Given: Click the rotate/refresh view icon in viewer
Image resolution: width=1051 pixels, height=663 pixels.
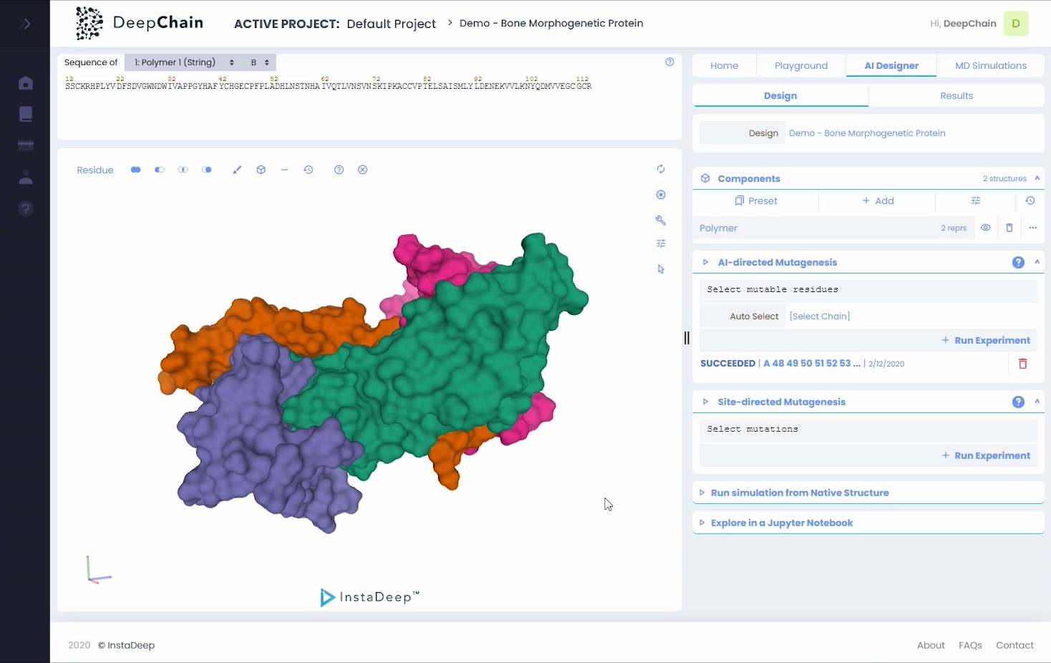Looking at the screenshot, I should coord(661,169).
